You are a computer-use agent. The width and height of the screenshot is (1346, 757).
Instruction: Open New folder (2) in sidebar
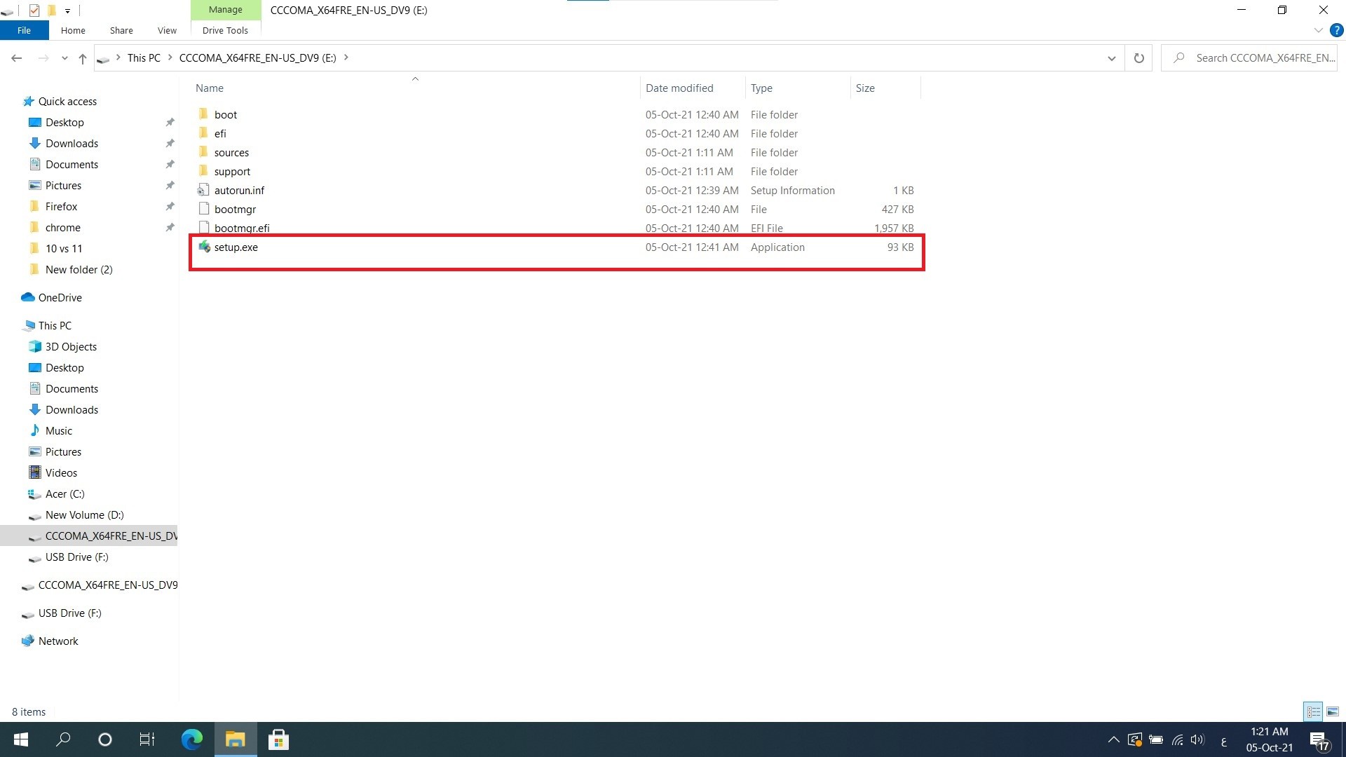[79, 269]
